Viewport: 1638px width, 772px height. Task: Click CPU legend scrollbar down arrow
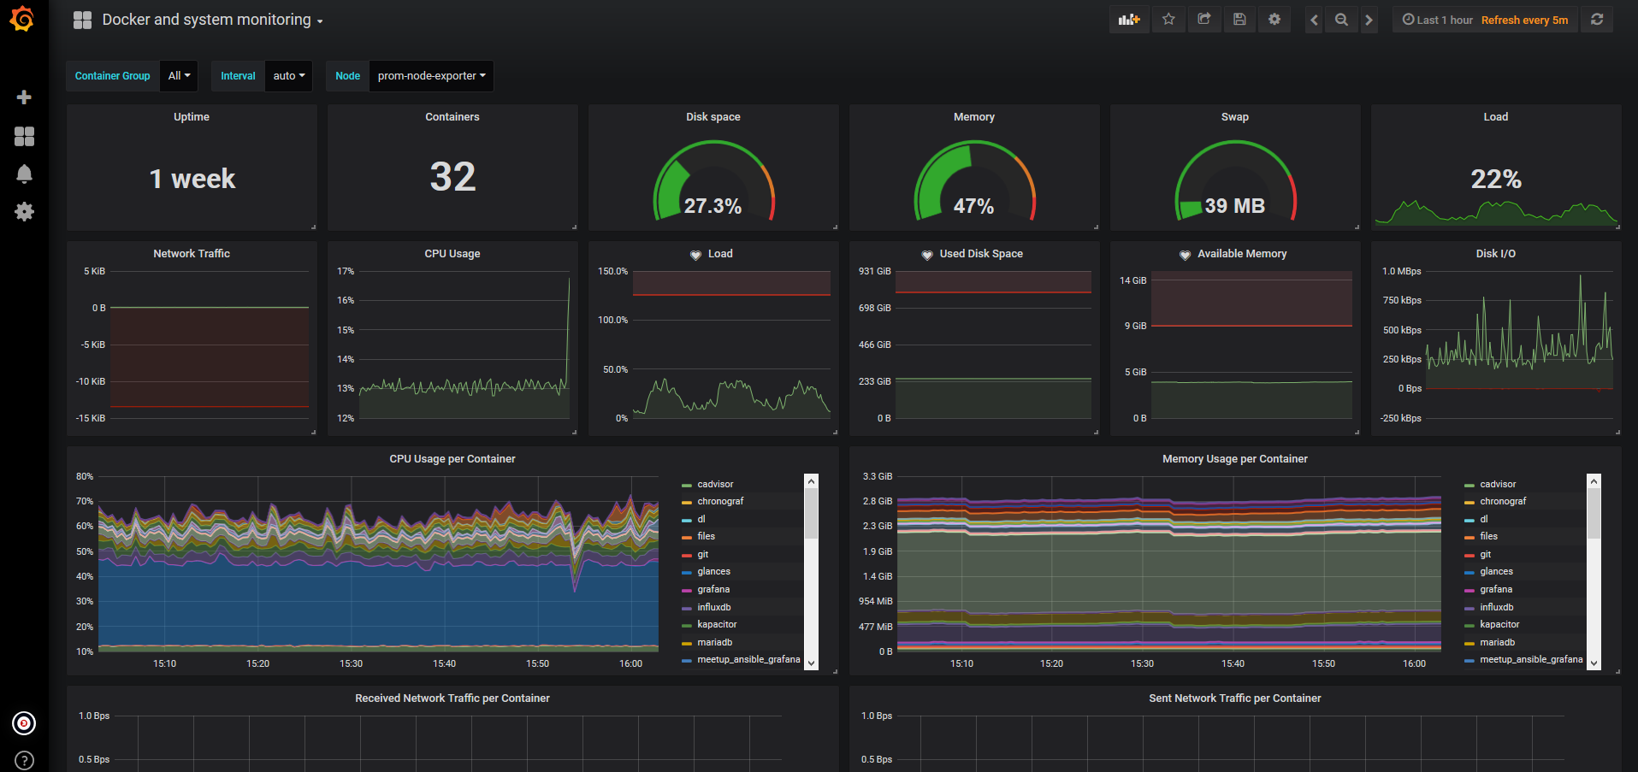[811, 663]
